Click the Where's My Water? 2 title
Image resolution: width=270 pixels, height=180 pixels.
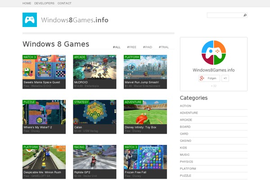[x=38, y=127]
